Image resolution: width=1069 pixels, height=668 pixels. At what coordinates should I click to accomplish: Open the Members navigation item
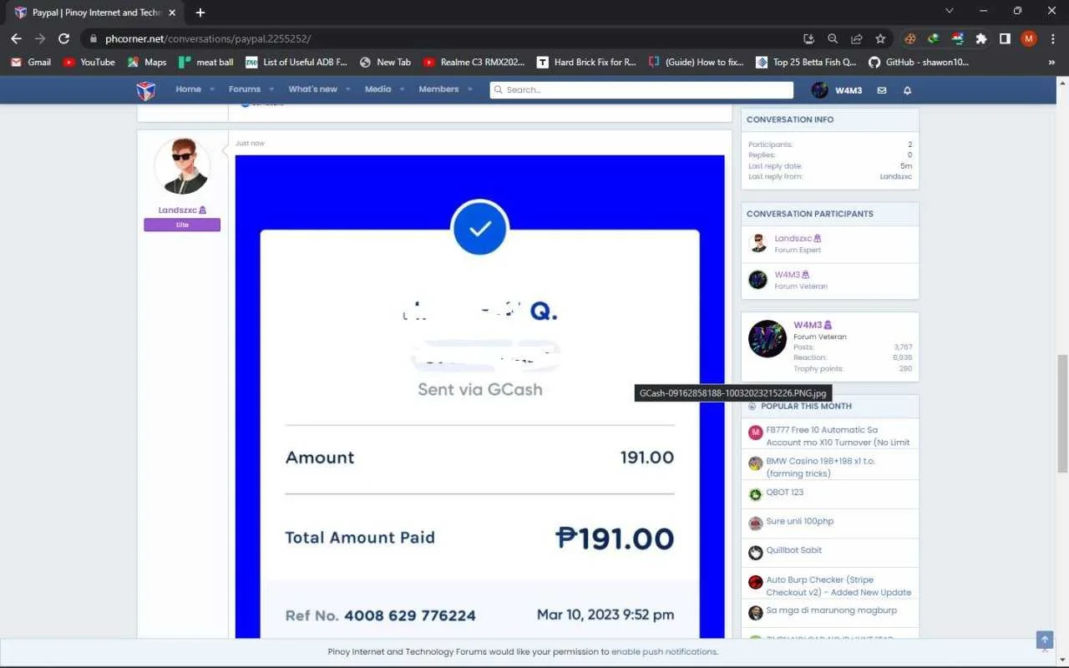coord(438,89)
